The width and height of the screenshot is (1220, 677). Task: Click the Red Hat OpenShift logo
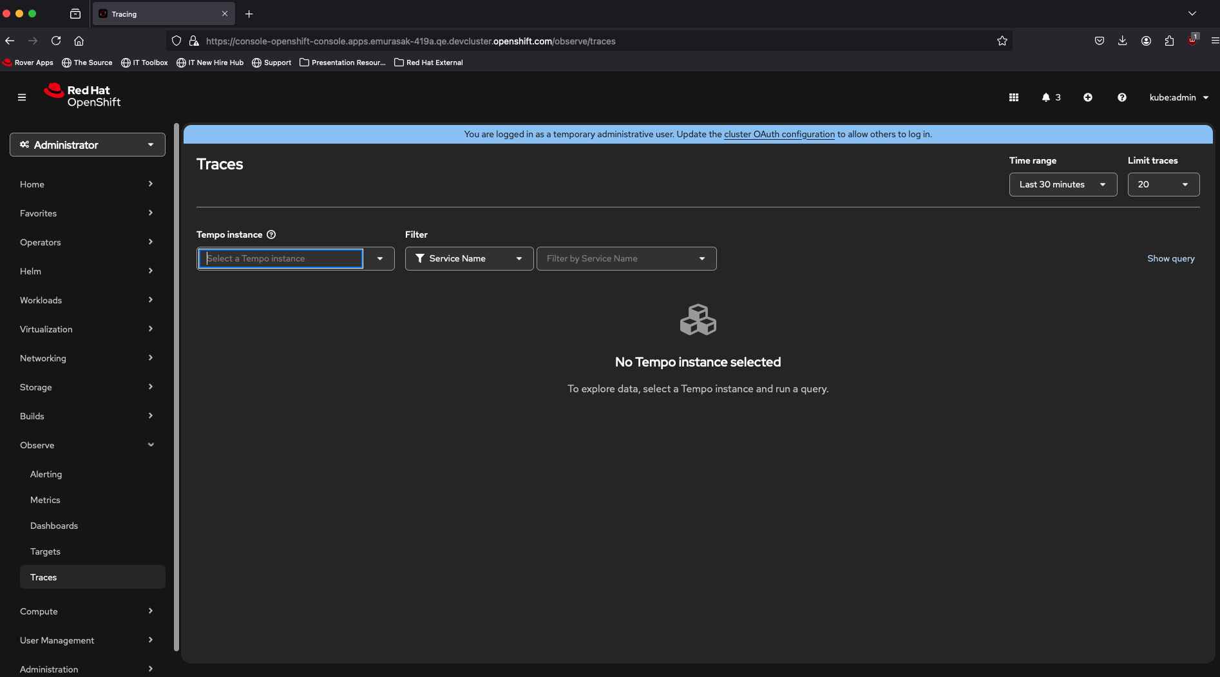point(82,96)
